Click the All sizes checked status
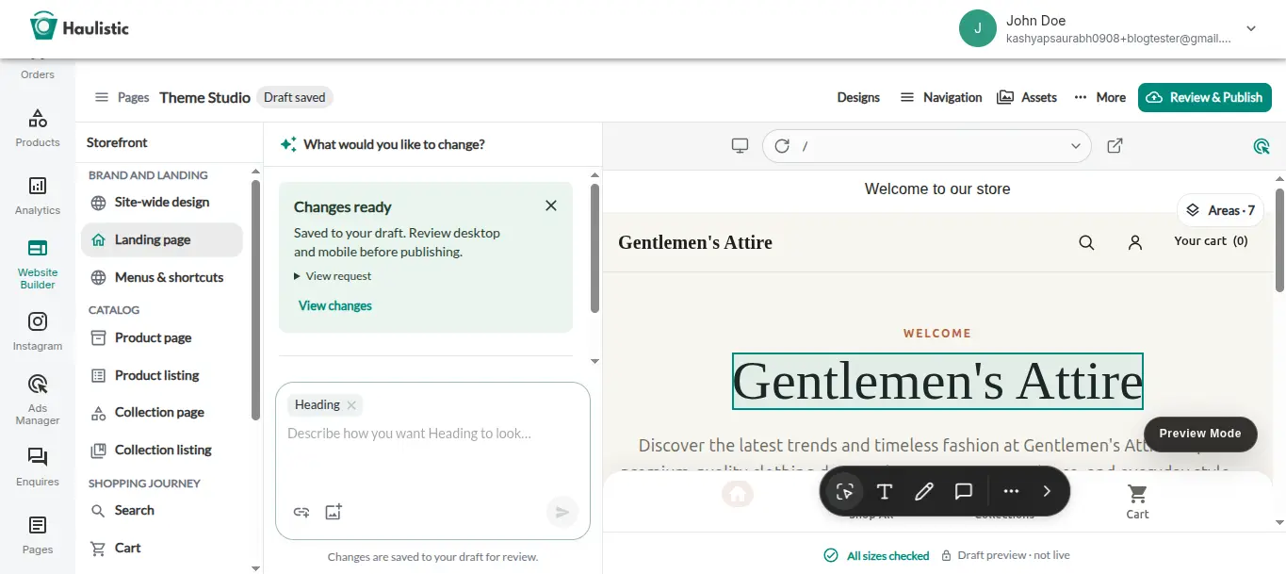This screenshot has width=1286, height=574. click(x=877, y=556)
